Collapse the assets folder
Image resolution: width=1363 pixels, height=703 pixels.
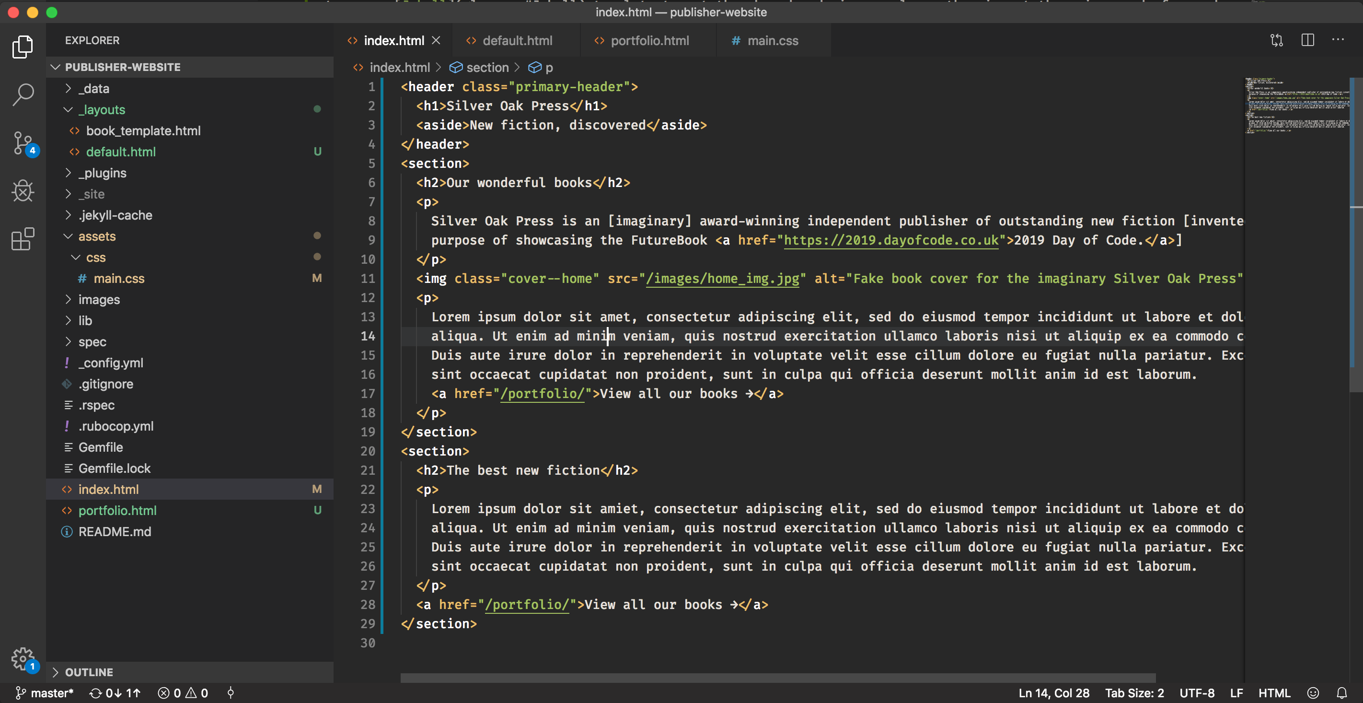[190, 236]
